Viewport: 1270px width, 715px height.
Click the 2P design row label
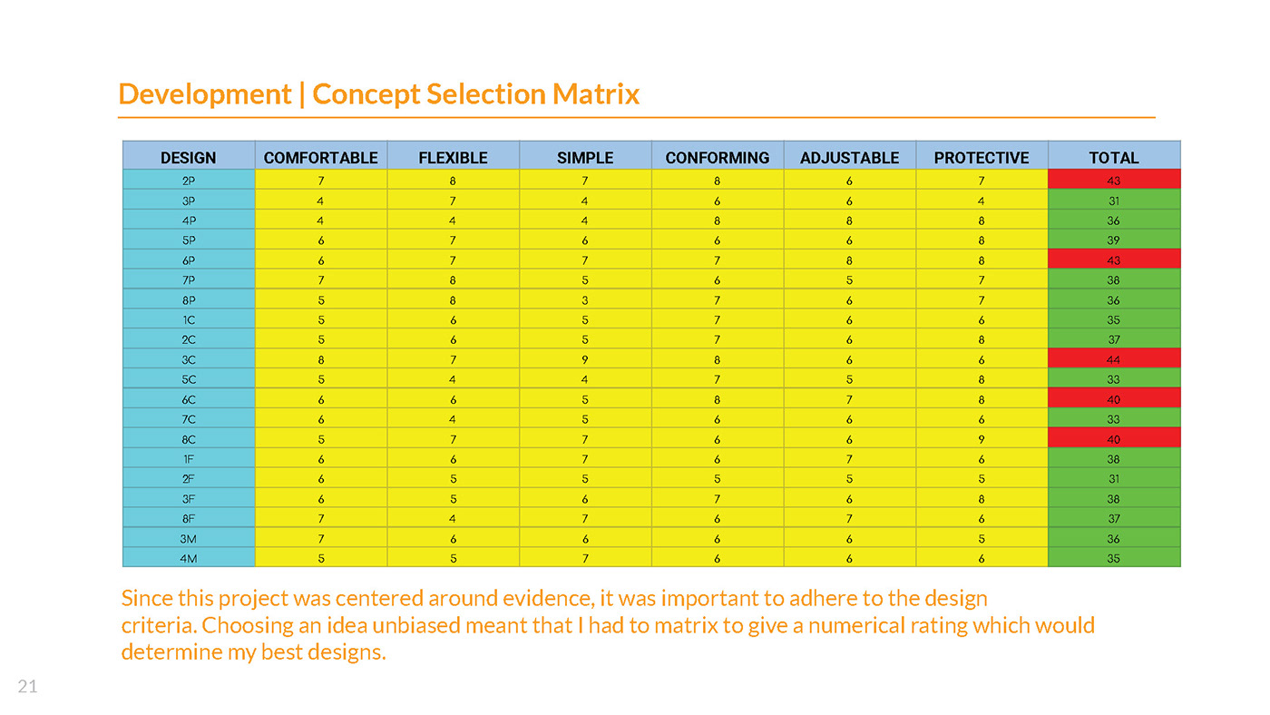pos(189,181)
